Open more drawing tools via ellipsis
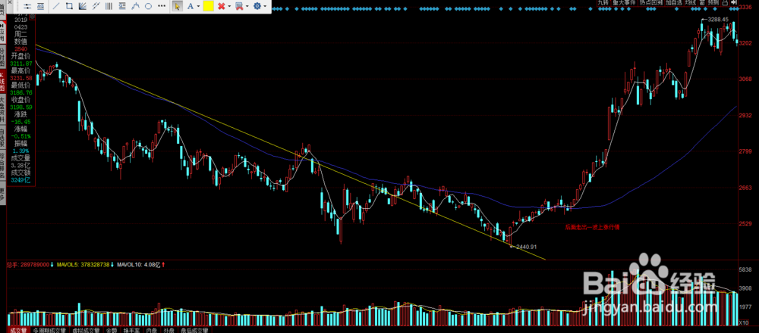Viewport: 759px width, 333px height. (x=162, y=6)
